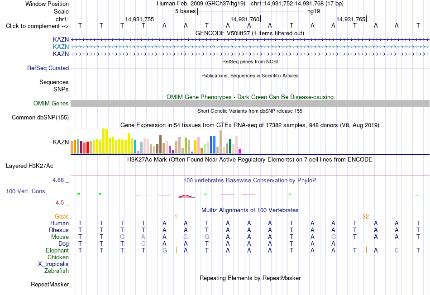Click the hg19 label beside the scale bar
430x295 pixels.
pos(314,11)
